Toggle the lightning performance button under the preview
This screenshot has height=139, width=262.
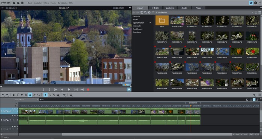click(x=129, y=90)
